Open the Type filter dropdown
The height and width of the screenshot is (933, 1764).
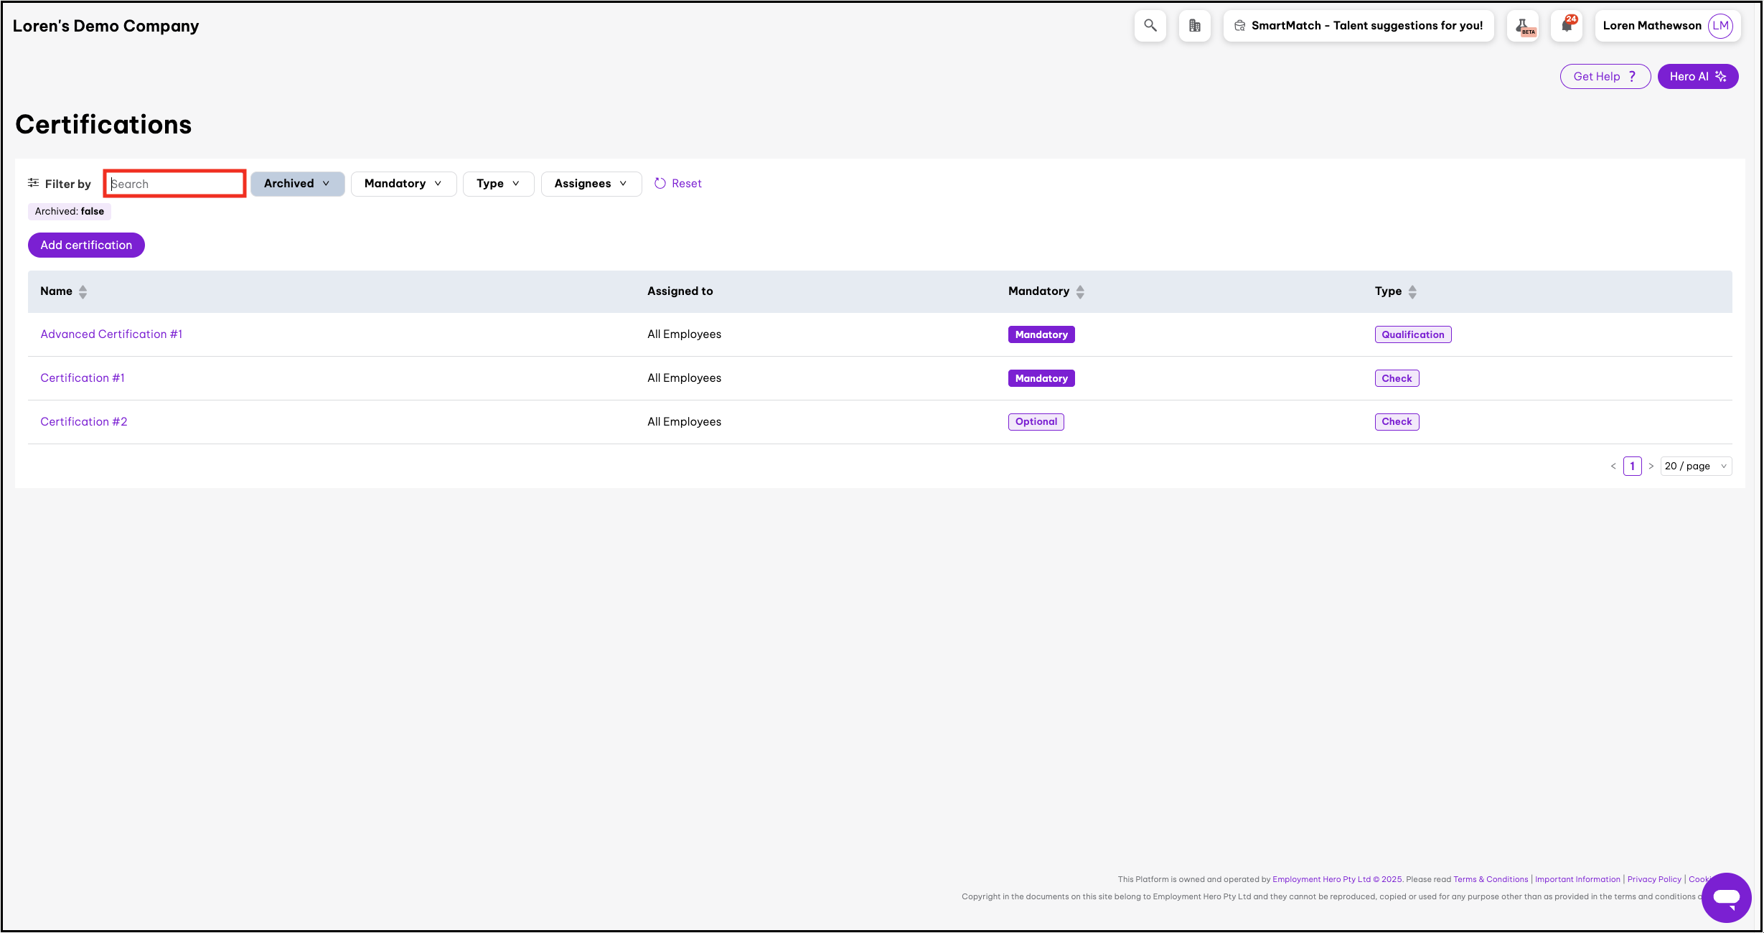coord(498,184)
